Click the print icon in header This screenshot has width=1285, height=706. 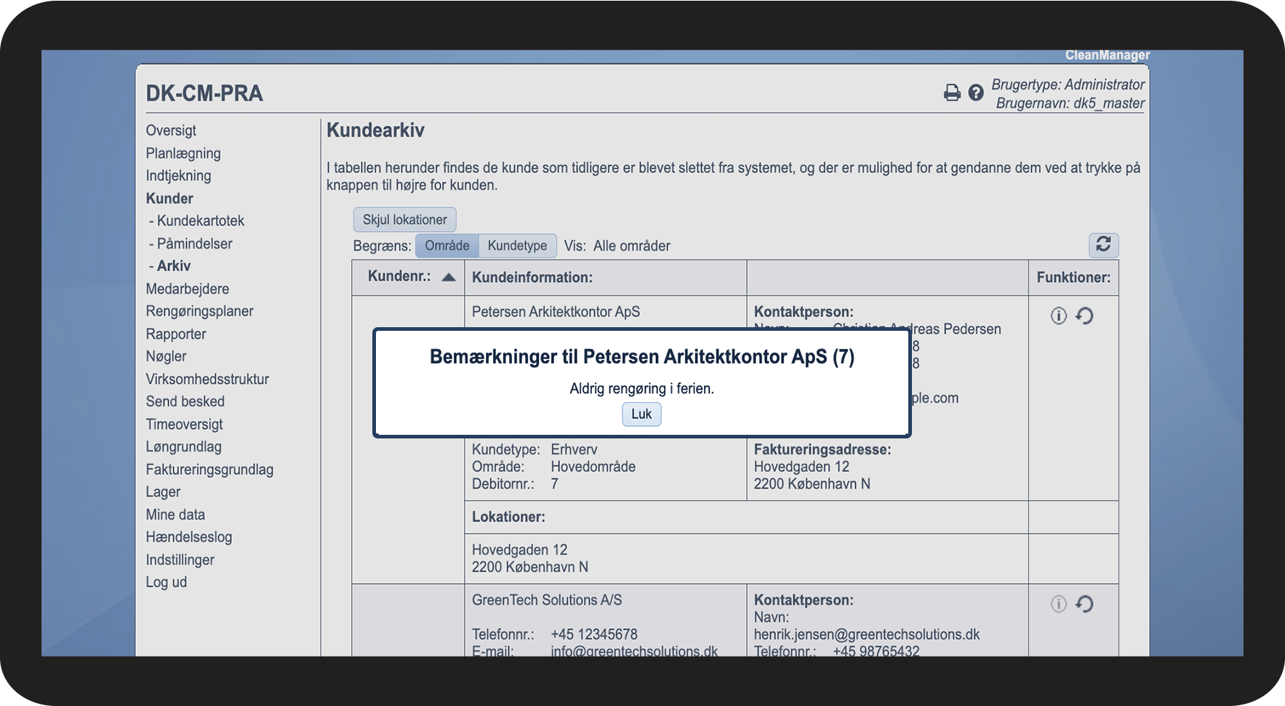pos(951,93)
